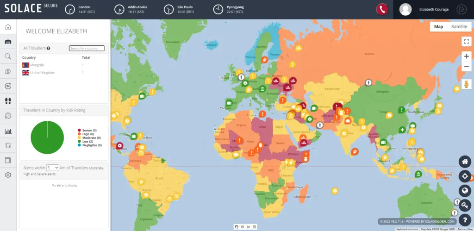Viewport: 474px width, 231px height.
Task: Open settings gear in sidebar
Action: (x=8, y=175)
